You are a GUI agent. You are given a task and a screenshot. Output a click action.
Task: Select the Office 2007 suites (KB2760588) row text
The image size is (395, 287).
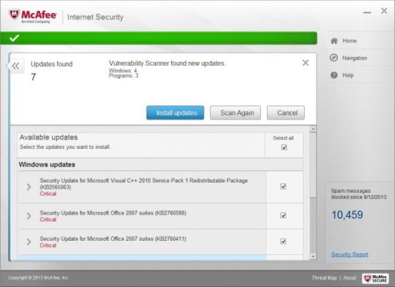[113, 213]
